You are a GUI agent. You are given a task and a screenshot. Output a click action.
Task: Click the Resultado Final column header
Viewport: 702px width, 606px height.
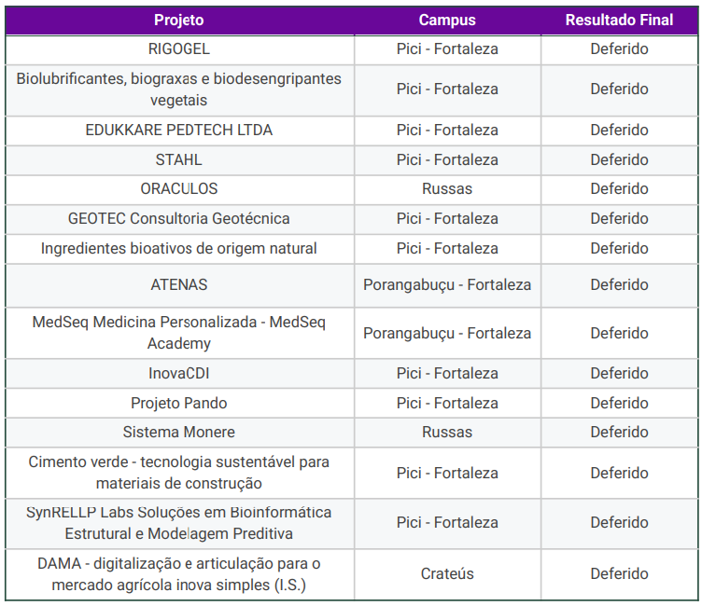[619, 21]
